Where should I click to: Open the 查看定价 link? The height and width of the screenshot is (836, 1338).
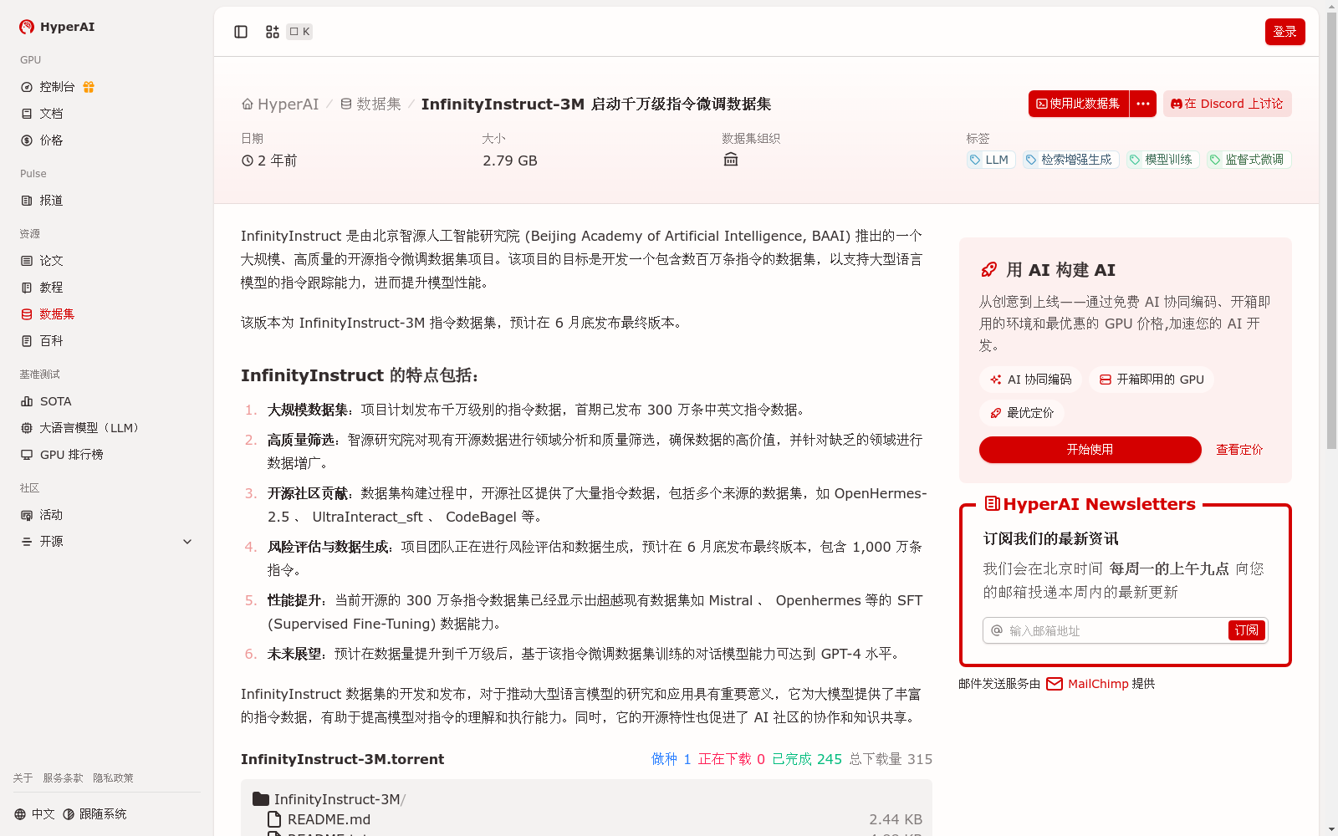pyautogui.click(x=1239, y=450)
